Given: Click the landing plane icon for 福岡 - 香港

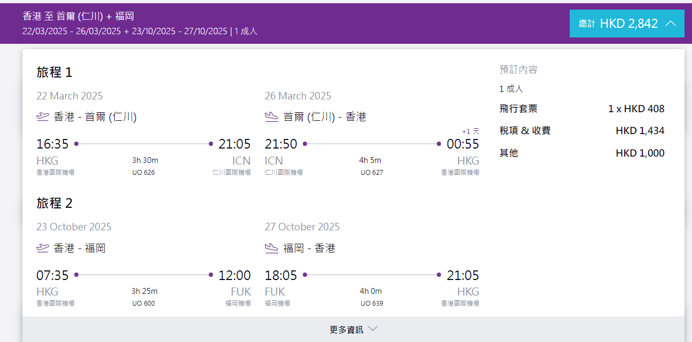Looking at the screenshot, I should (x=271, y=248).
